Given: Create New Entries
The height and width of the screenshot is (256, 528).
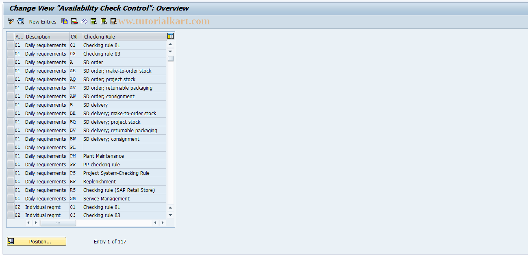Looking at the screenshot, I should (43, 22).
